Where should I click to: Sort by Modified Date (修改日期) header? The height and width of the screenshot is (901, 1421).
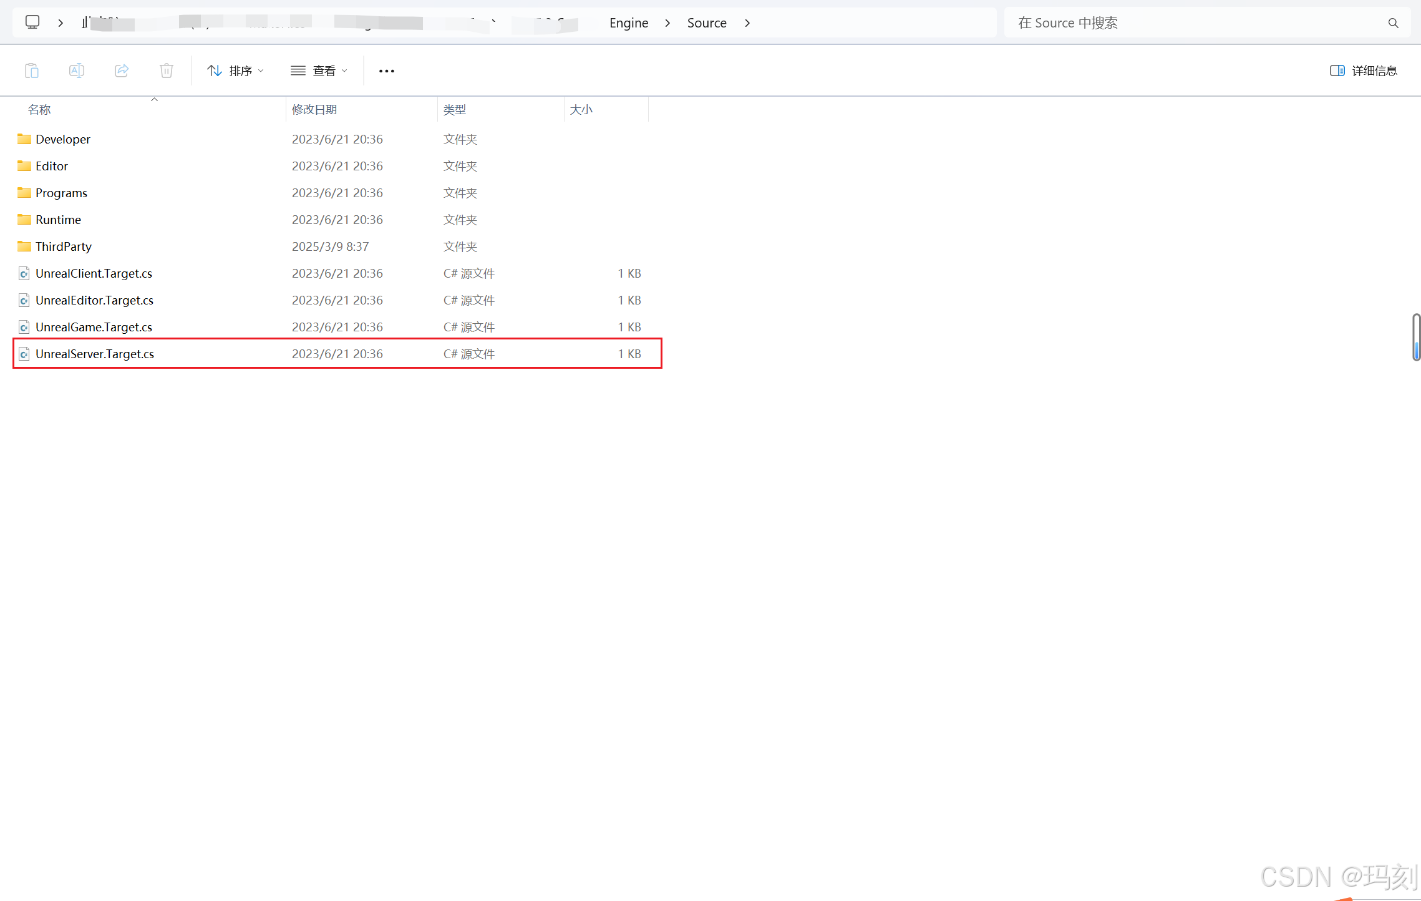coord(314,110)
